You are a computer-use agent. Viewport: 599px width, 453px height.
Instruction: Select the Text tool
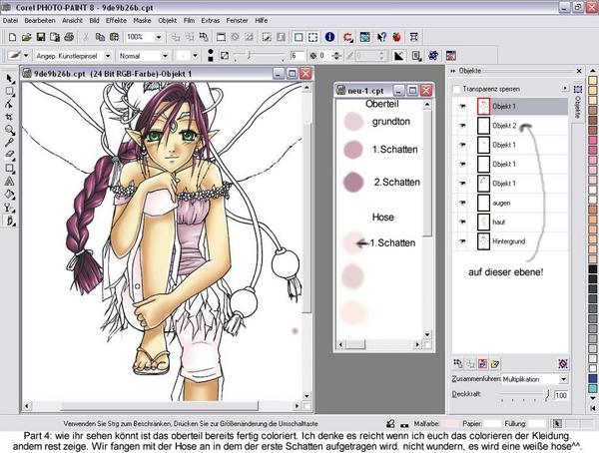tap(10, 181)
